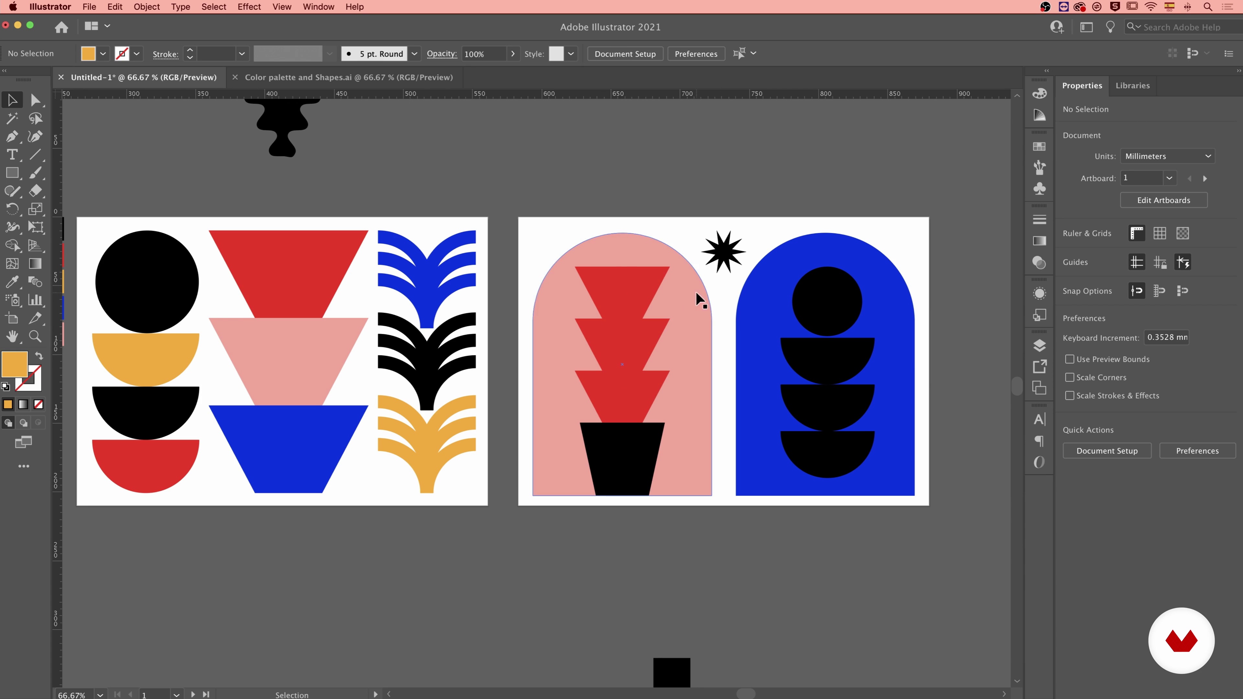Viewport: 1243px width, 699px height.
Task: Select the Selection tool arrow
Action: pos(12,100)
